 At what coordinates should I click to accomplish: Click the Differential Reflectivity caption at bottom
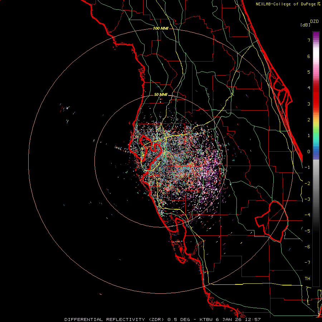pyautogui.click(x=162, y=319)
